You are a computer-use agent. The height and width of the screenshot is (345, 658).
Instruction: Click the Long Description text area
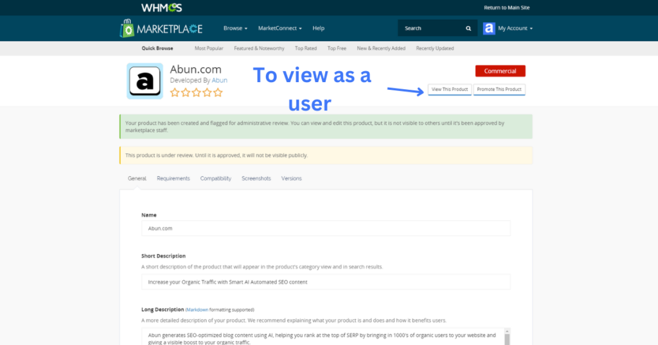point(323,337)
